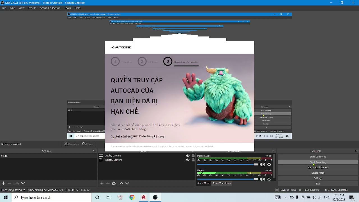359x202 pixels.
Task: Open Windows notification center icon
Action: tap(352, 197)
